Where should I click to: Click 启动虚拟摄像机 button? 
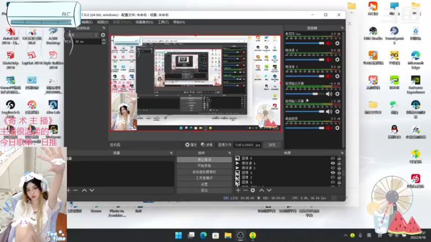(204, 172)
